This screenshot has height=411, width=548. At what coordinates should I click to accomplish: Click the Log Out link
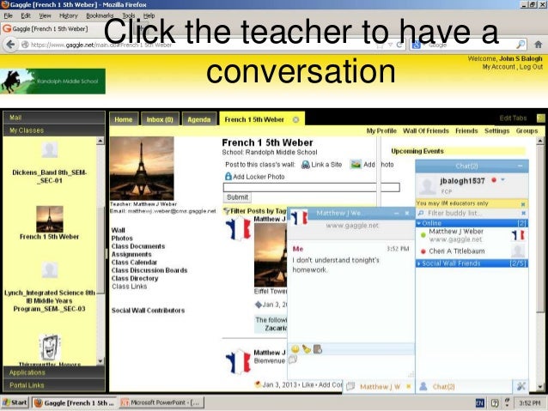click(531, 67)
